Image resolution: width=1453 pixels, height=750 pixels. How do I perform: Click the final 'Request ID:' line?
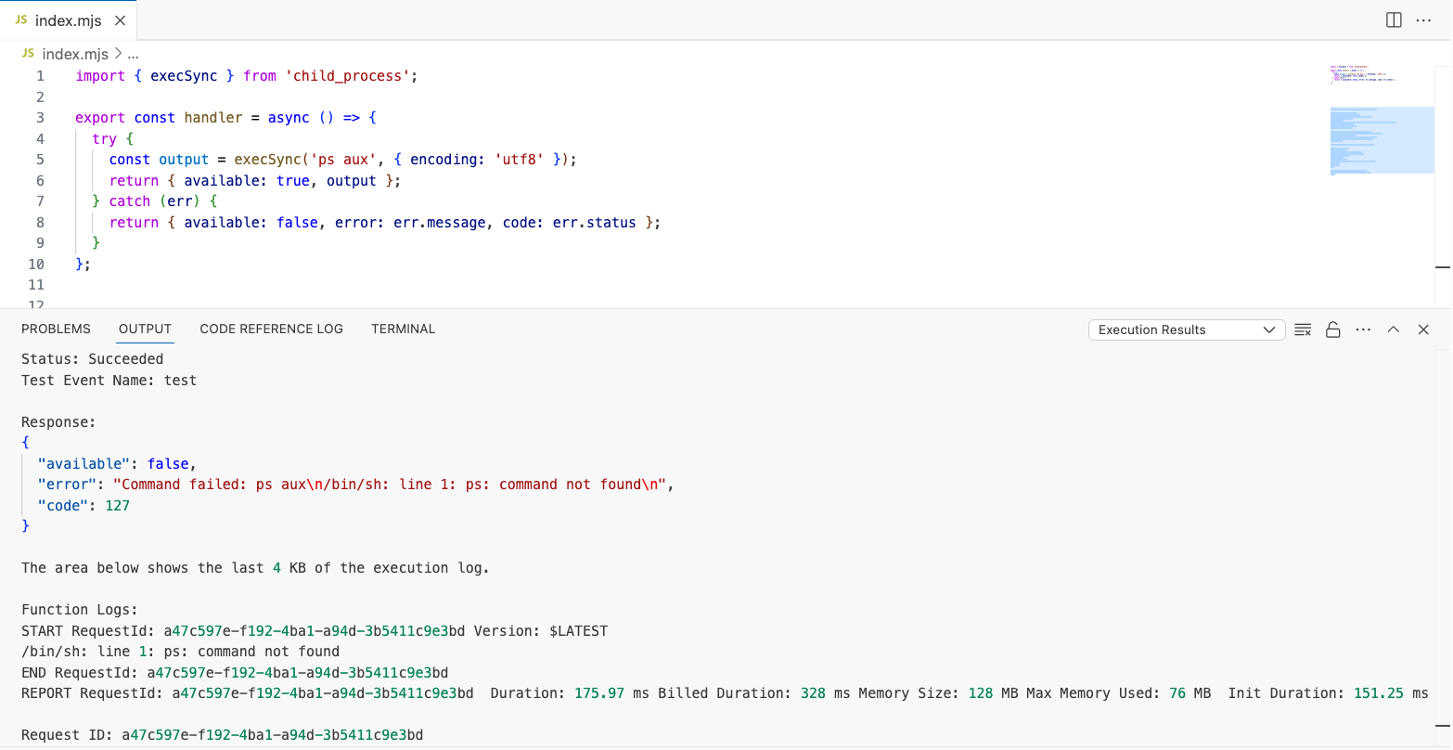coord(223,735)
